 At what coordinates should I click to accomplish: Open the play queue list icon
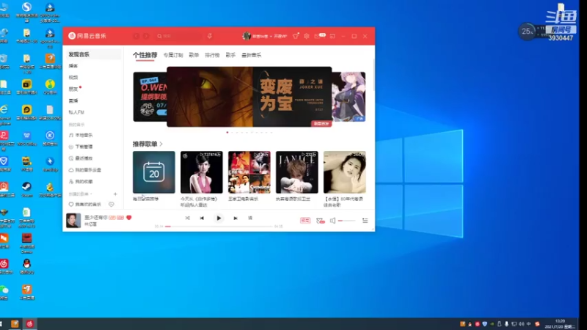pyautogui.click(x=365, y=221)
